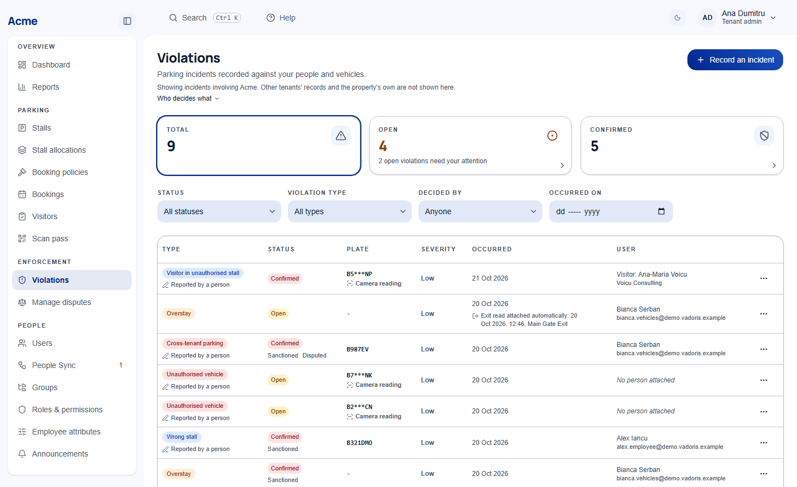Go to Dashboard in sidebar

coord(72,65)
